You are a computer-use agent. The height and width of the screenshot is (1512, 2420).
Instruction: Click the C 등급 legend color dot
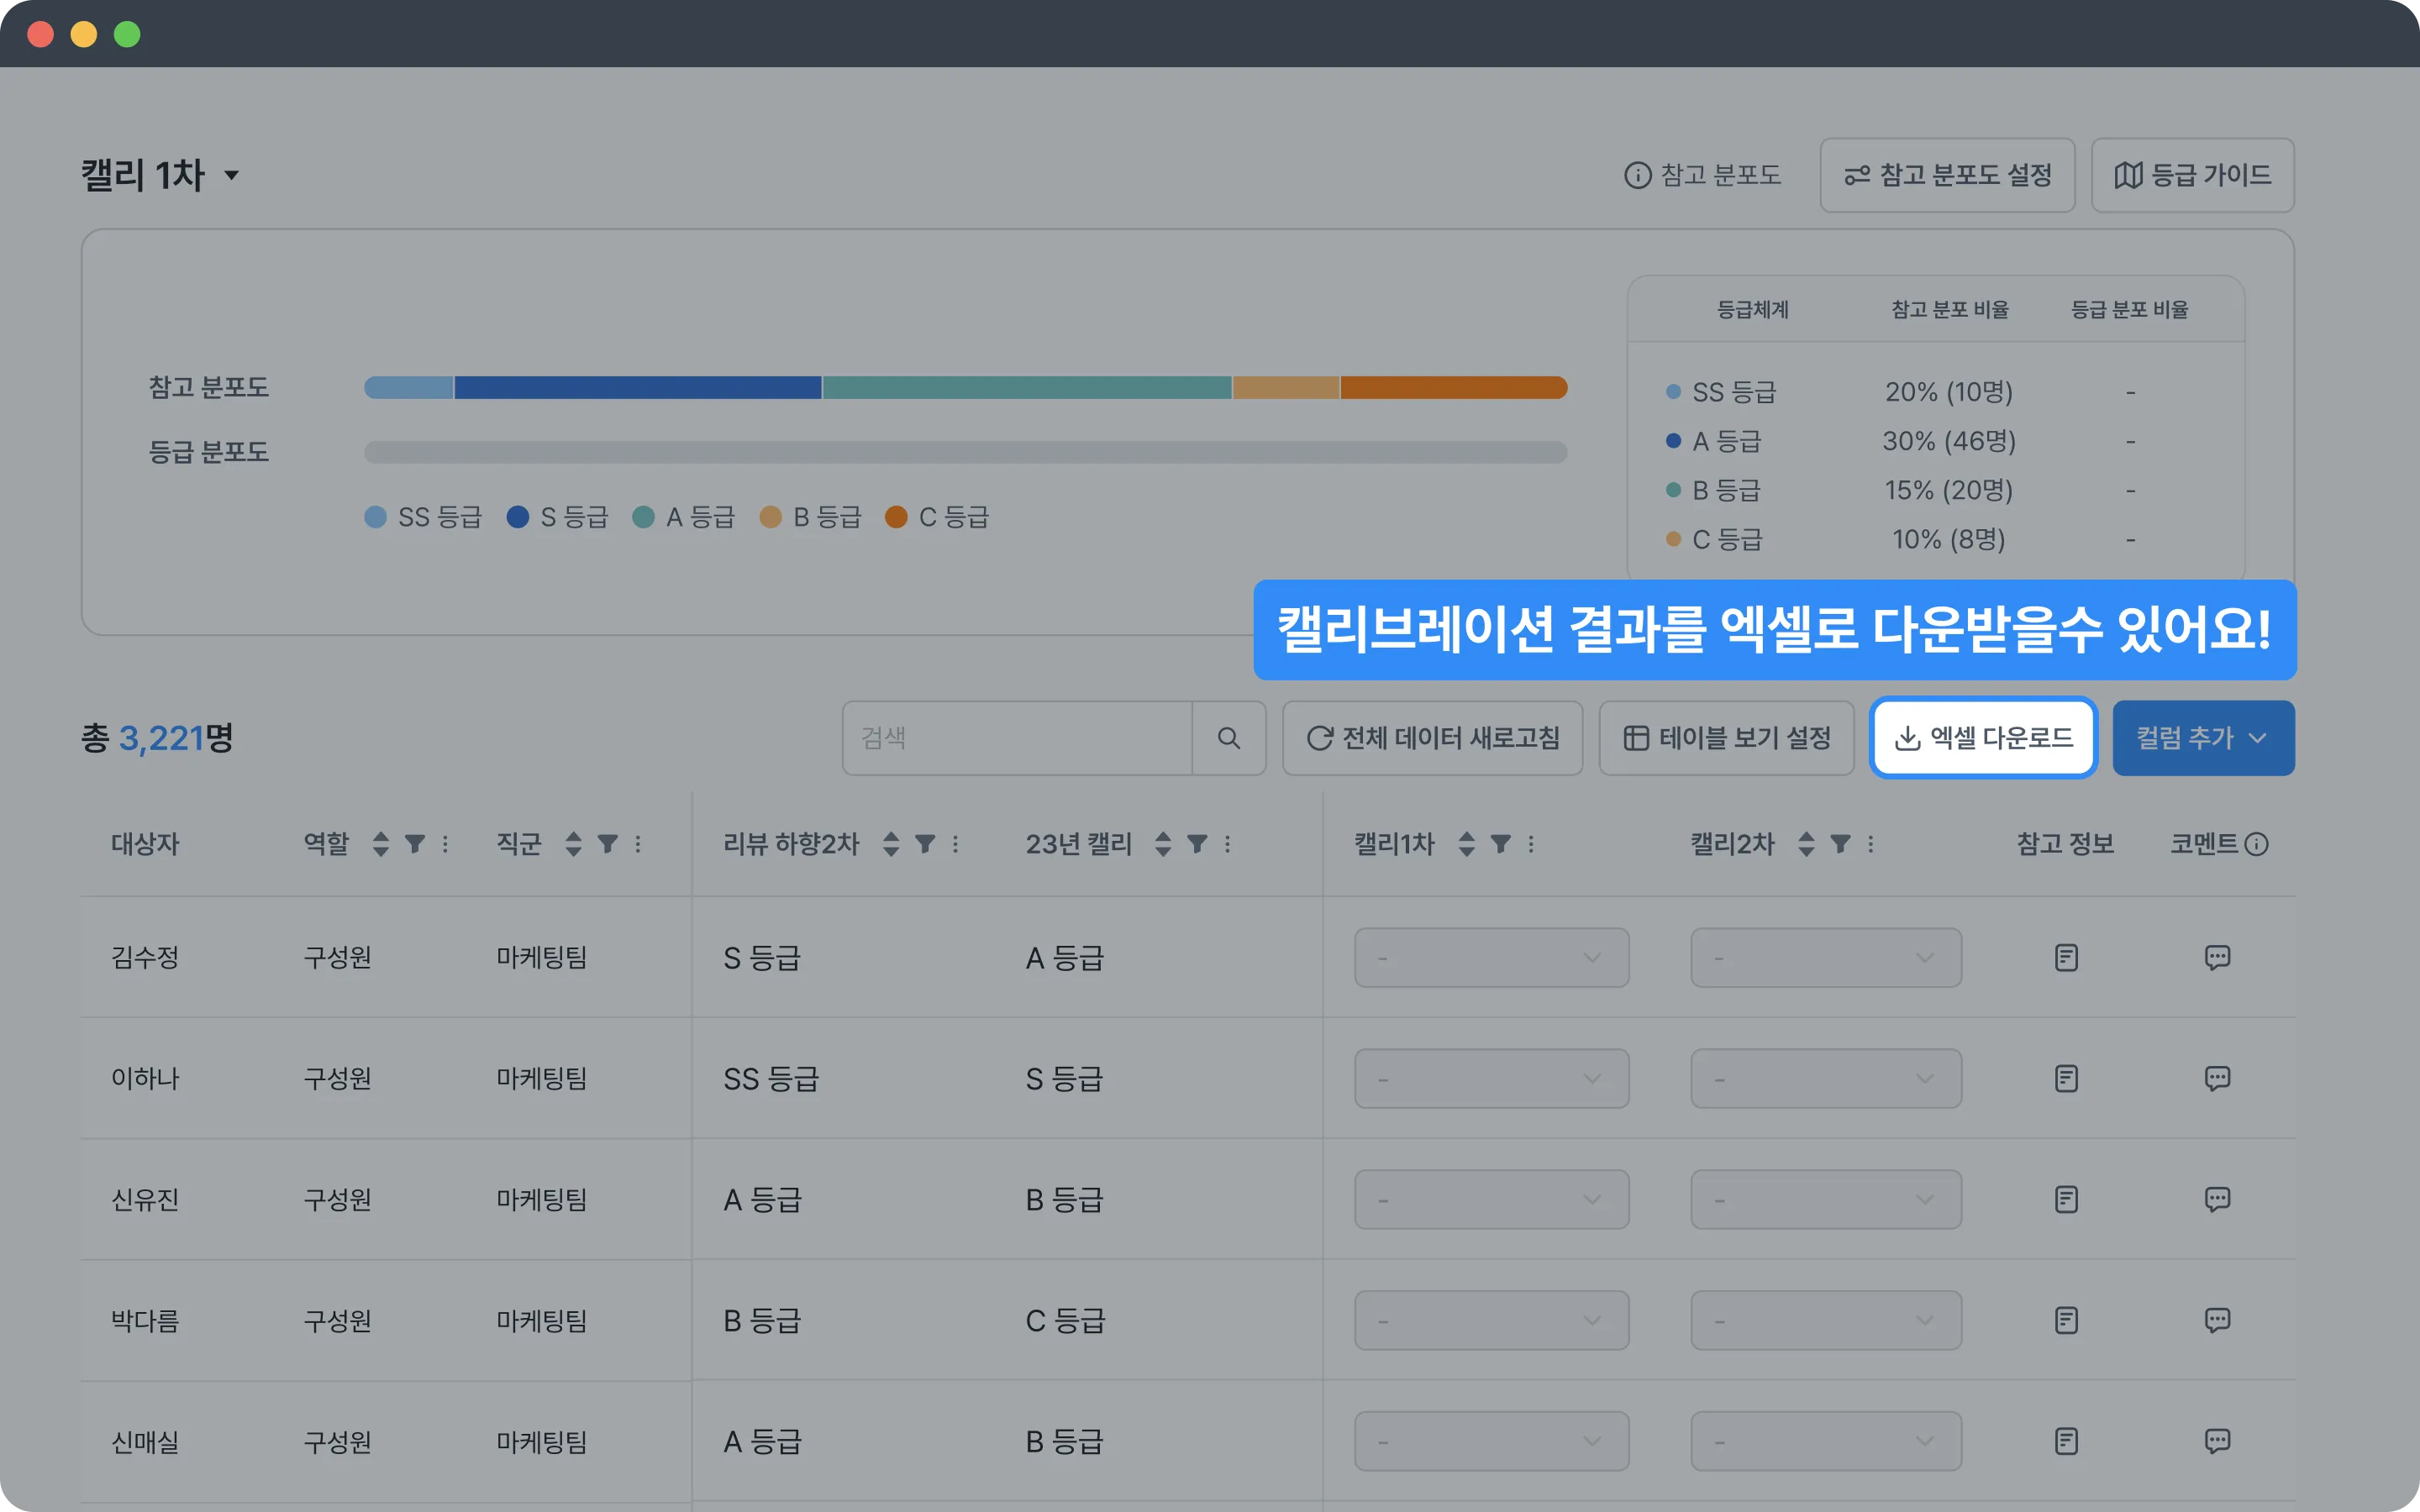click(896, 517)
